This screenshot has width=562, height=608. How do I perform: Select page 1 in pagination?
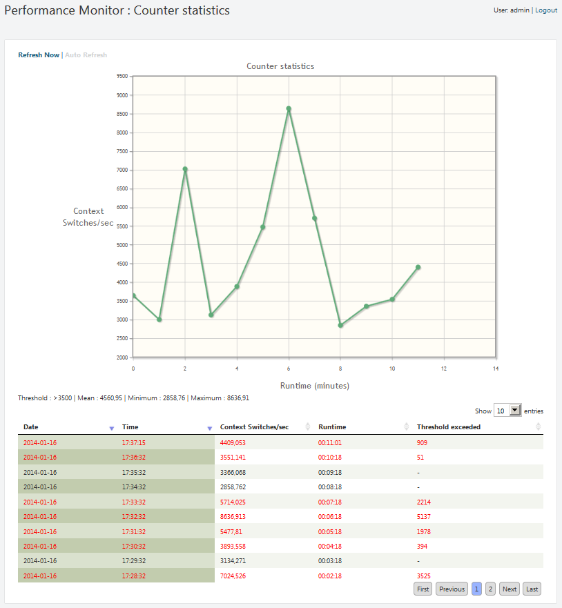pyautogui.click(x=476, y=589)
